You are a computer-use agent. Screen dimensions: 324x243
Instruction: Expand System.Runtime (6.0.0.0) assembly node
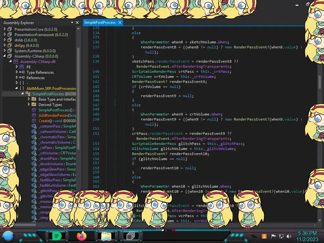[5, 51]
